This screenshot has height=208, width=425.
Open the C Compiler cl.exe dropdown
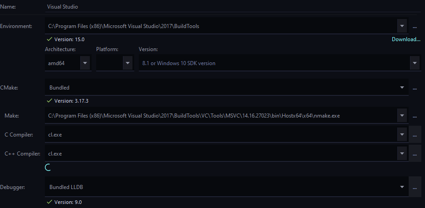[x=402, y=135]
